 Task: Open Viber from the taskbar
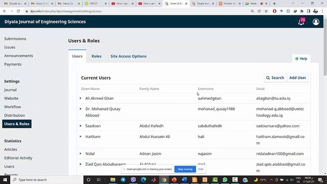click(133, 179)
